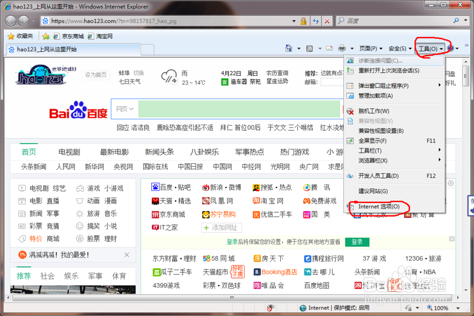The height and width of the screenshot is (316, 474).
Task: Click the RSS feeds icon
Action: pyautogui.click(x=310, y=48)
